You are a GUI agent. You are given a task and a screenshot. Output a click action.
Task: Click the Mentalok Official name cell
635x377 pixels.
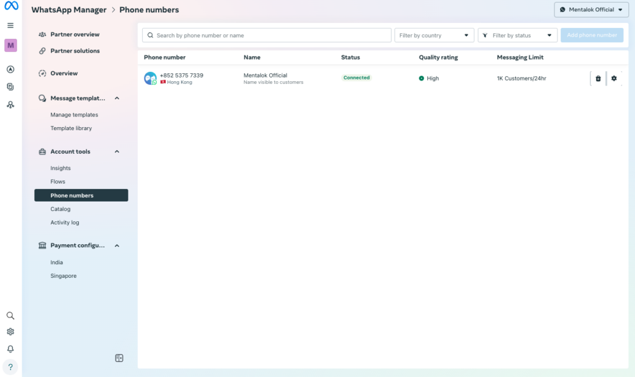pos(265,75)
